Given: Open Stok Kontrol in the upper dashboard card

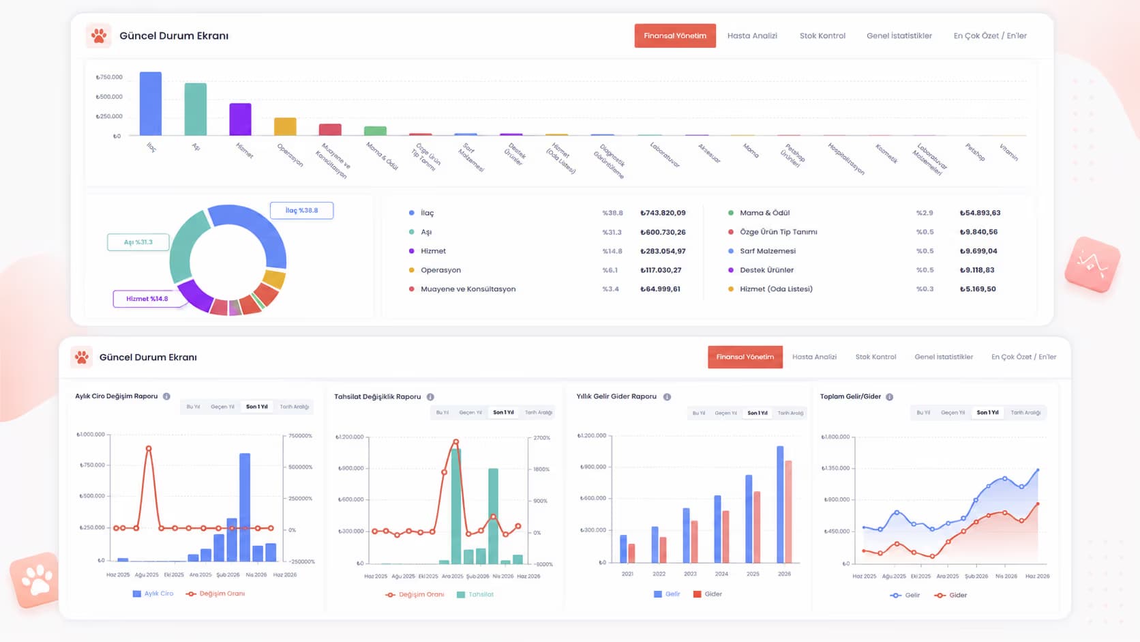Looking at the screenshot, I should click(x=822, y=35).
